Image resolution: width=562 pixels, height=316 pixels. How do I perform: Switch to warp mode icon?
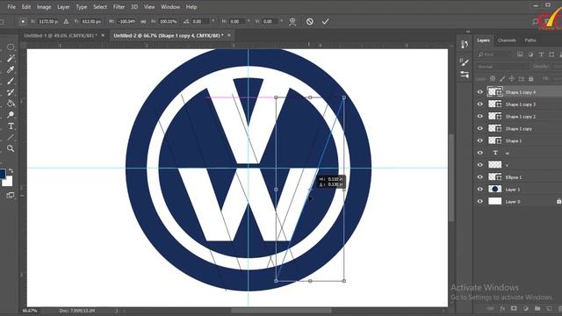click(x=292, y=21)
